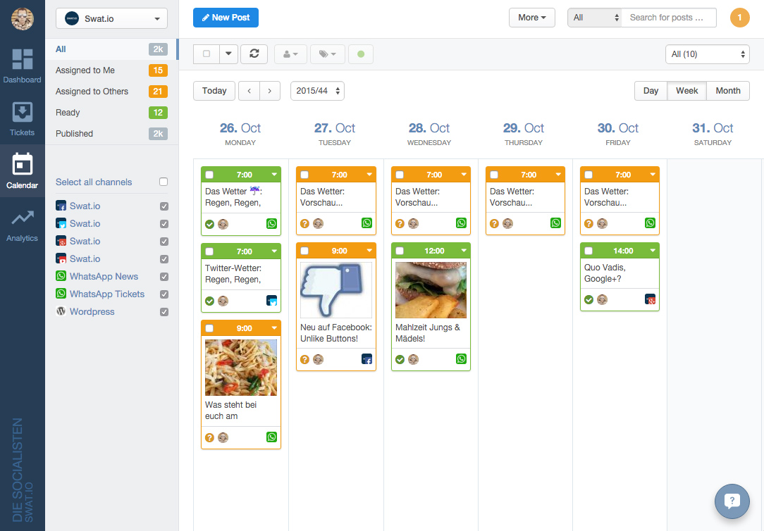
Task: Click the green status filter dot
Action: point(361,54)
